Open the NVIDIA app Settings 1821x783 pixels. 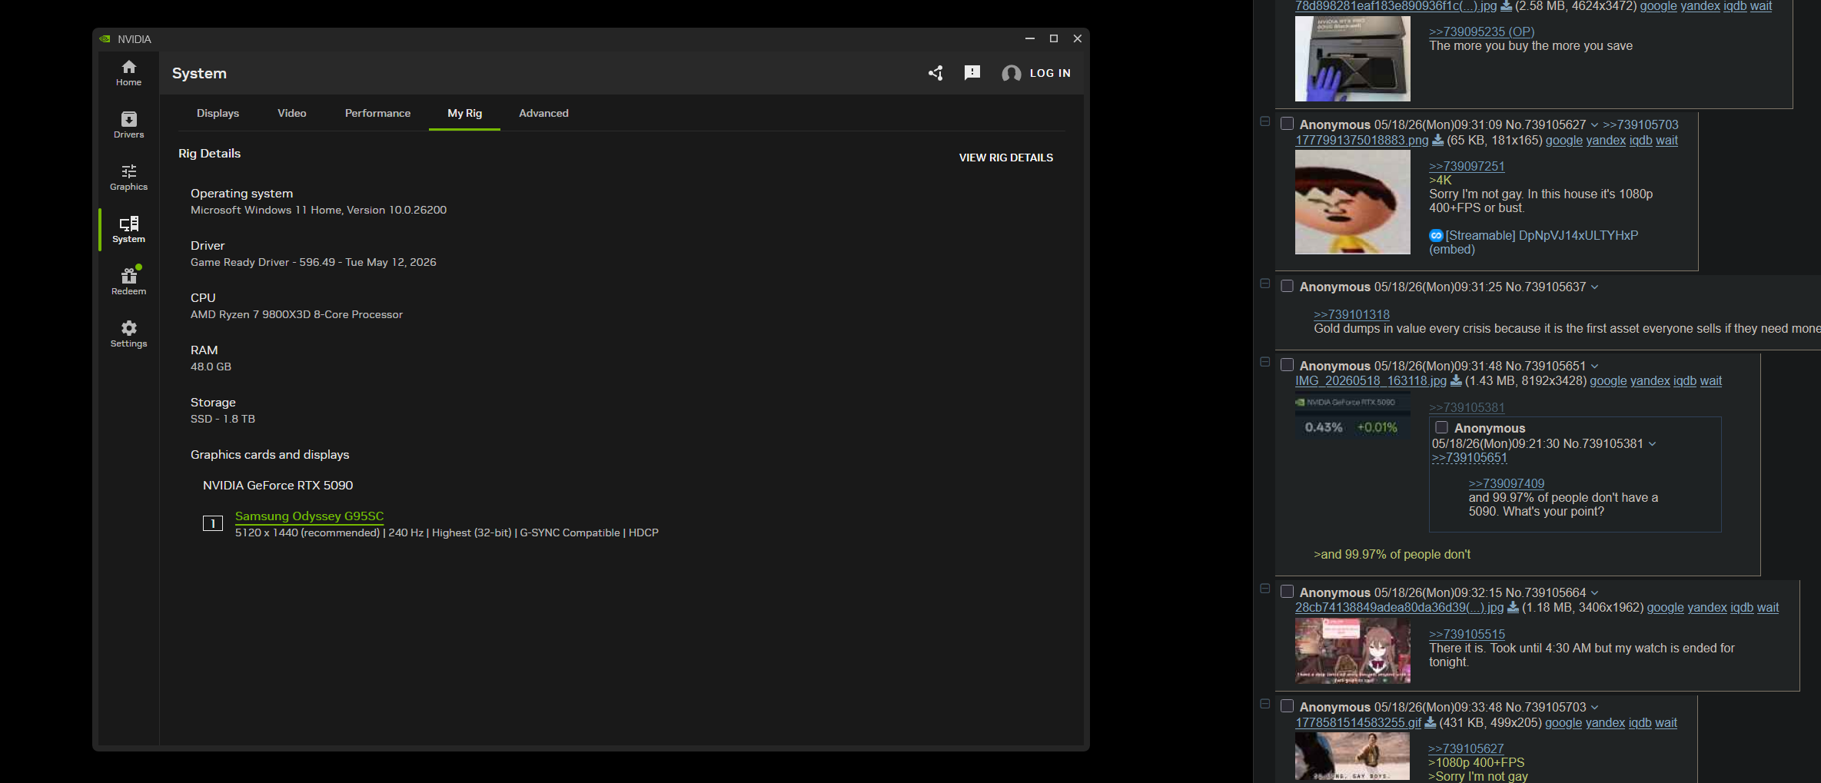tap(128, 334)
